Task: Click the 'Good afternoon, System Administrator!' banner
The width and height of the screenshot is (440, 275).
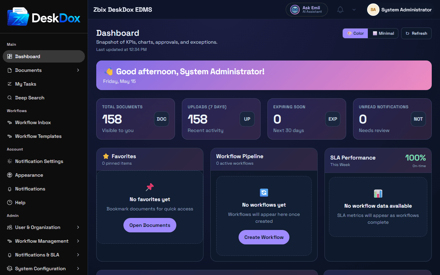Action: [264, 75]
